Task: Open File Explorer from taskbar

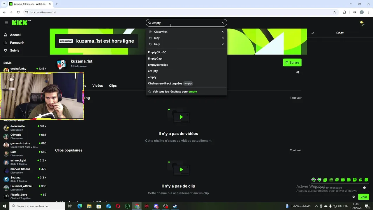Action: tap(89, 206)
